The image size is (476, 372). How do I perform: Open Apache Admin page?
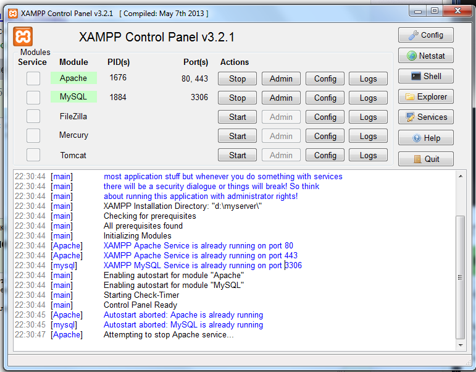coord(281,78)
